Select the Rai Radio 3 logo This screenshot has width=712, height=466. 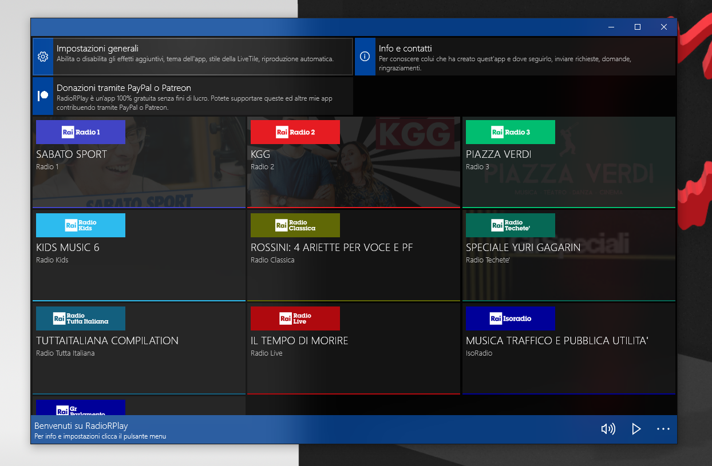tap(511, 132)
